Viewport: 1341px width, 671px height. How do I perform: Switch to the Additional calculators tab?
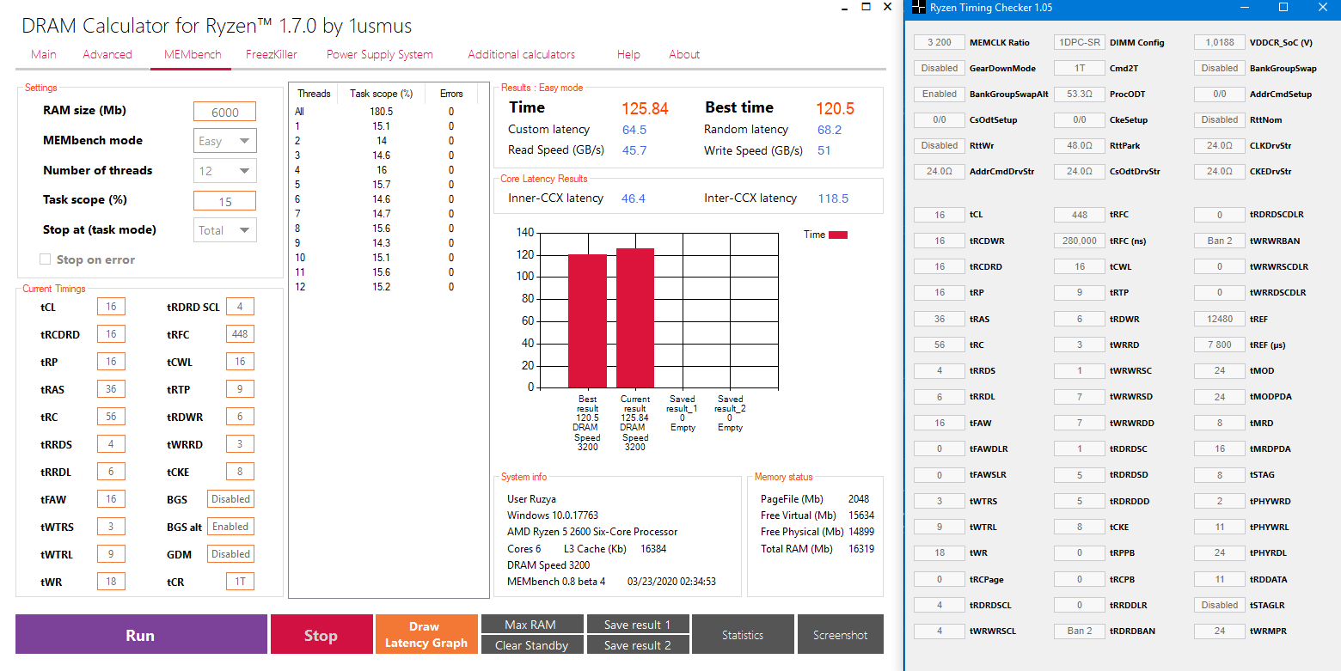[522, 54]
